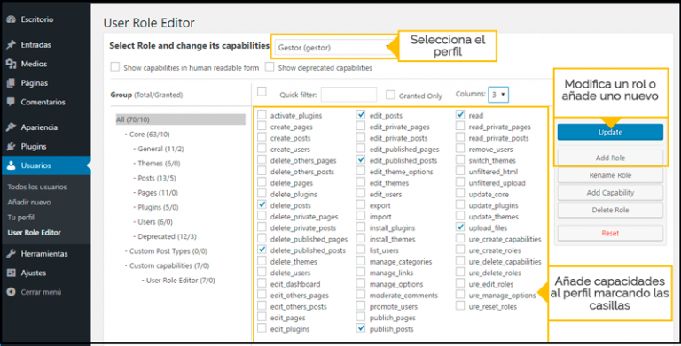Uncheck the delete_published_posts capability
This screenshot has height=346, width=681.
click(x=262, y=250)
